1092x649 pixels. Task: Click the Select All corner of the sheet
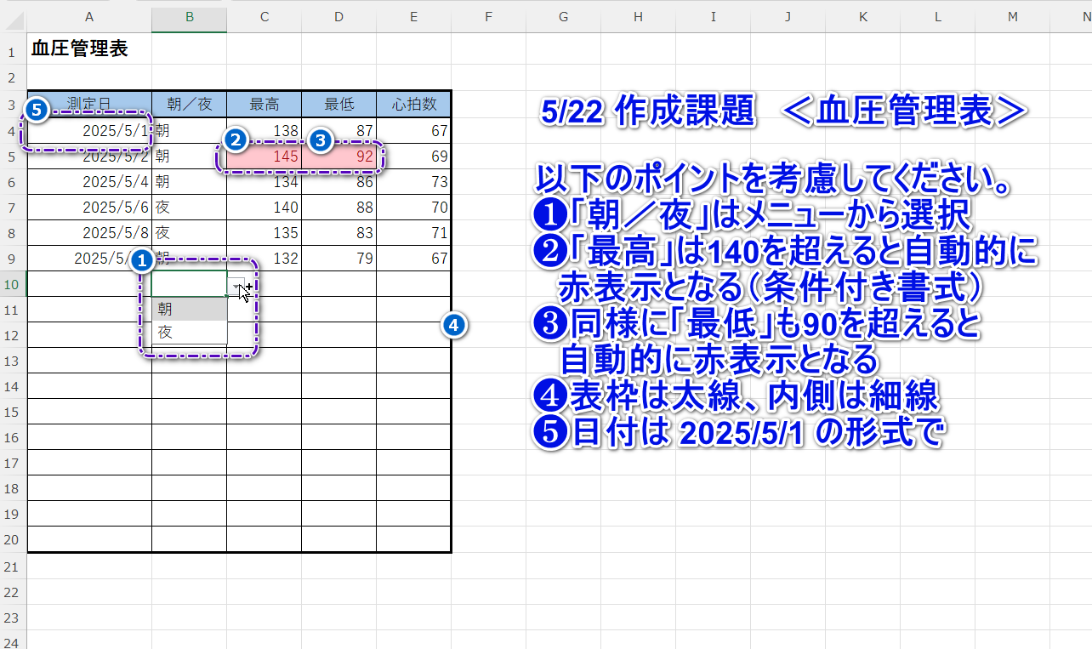[13, 16]
